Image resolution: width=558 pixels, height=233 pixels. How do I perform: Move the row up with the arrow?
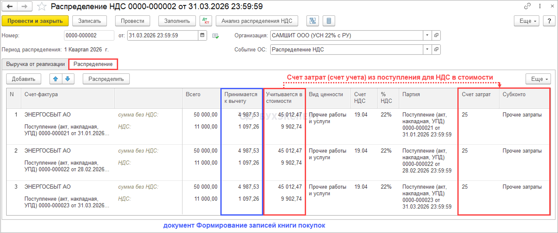tap(56, 79)
